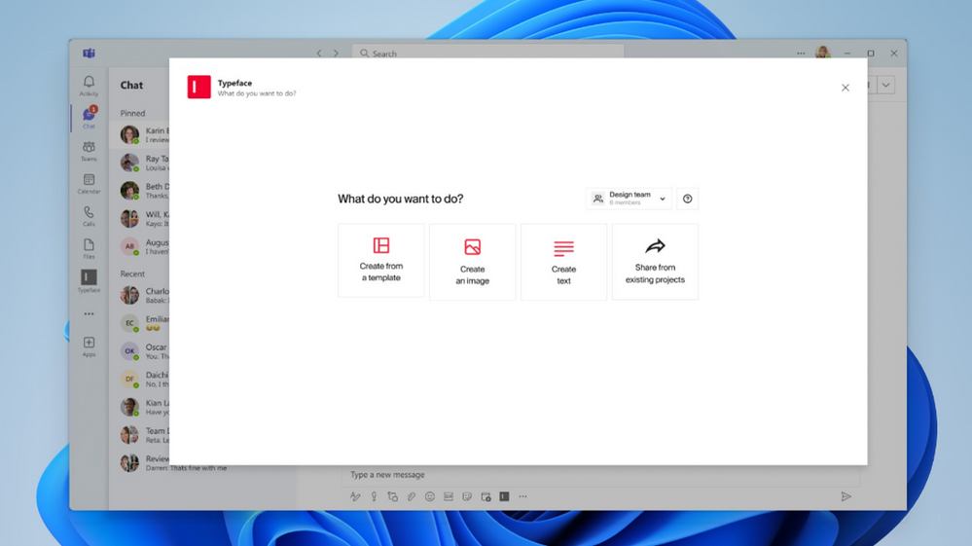
Task: Open the Calendar in the Teams sidebar
Action: [89, 183]
